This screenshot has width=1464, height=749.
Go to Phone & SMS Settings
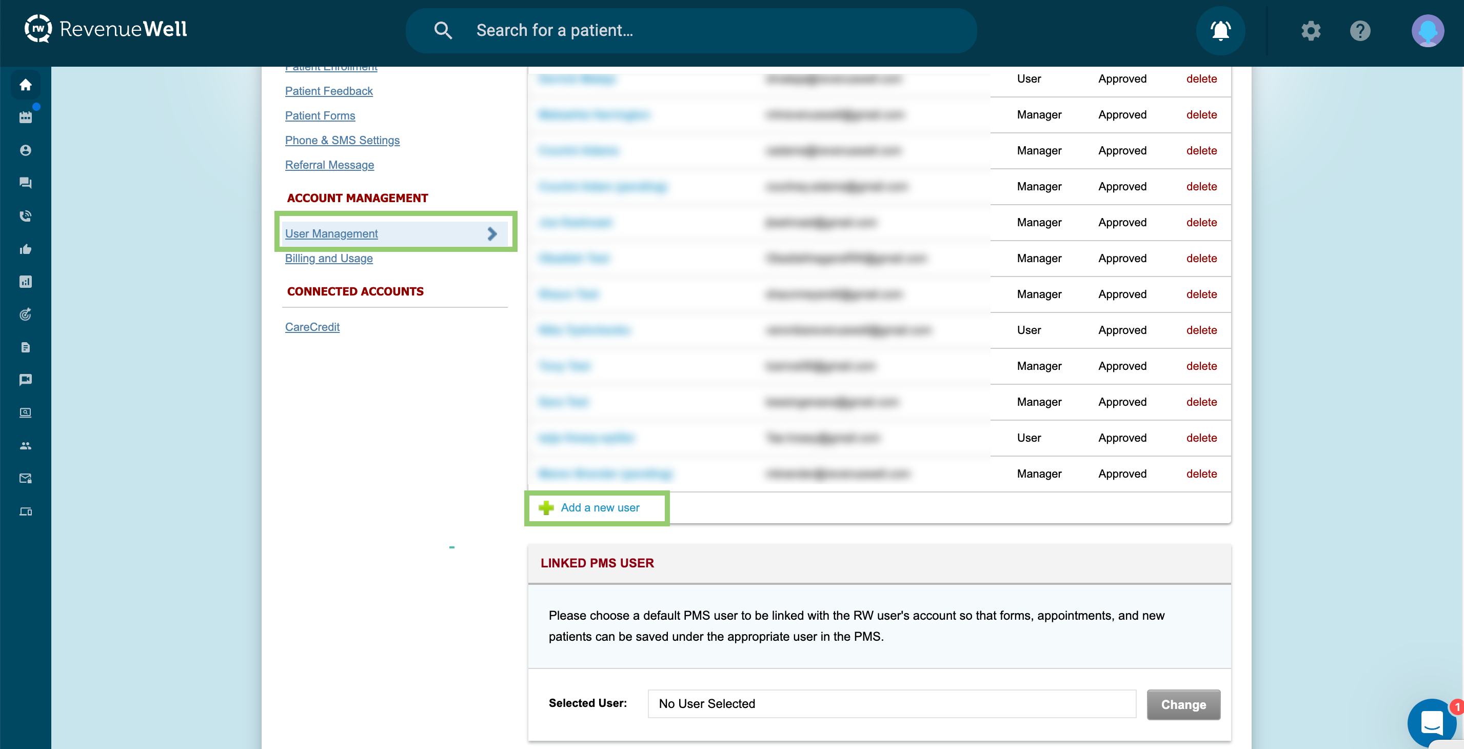342,140
